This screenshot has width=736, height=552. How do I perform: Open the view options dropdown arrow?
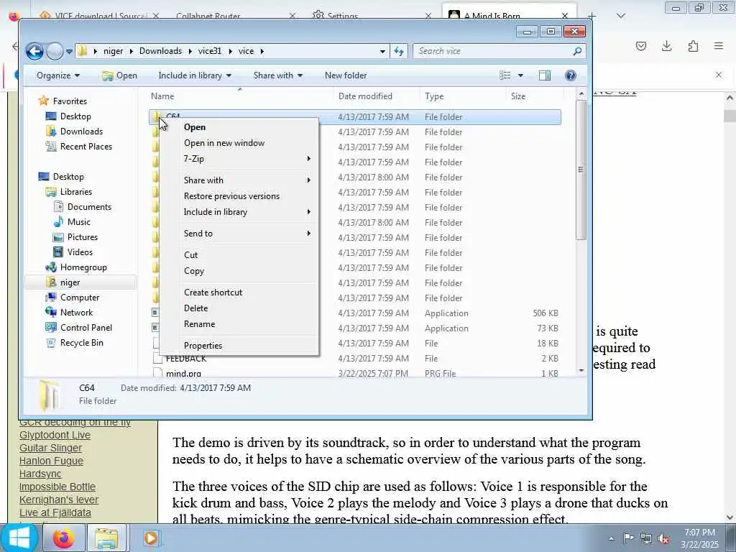[520, 75]
